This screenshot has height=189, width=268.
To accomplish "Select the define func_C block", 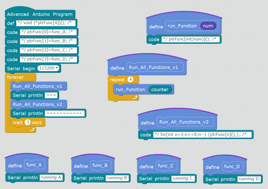I will coord(146,167).
